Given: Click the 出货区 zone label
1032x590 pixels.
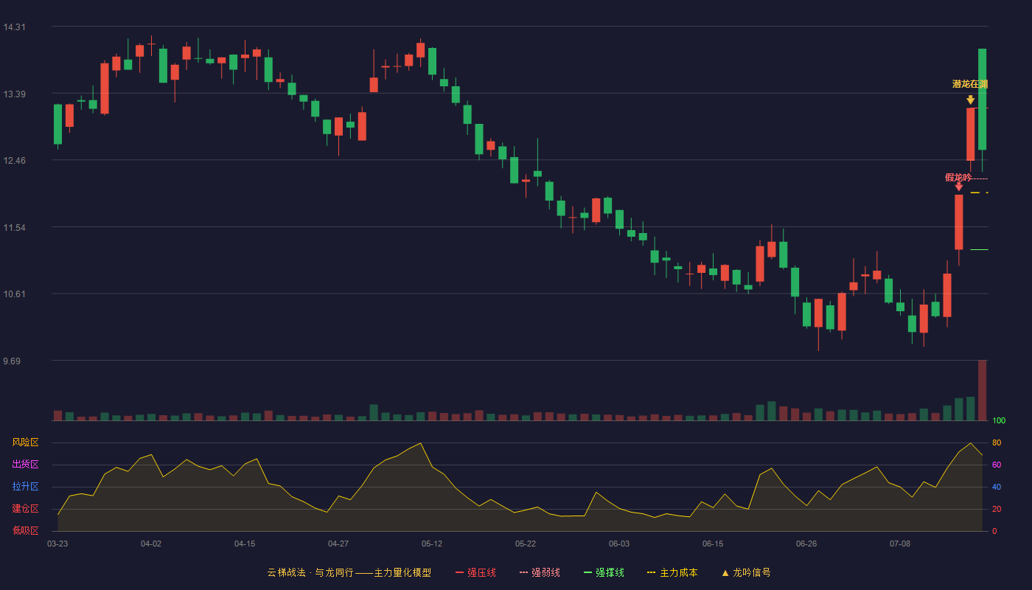Looking at the screenshot, I should pyautogui.click(x=25, y=465).
